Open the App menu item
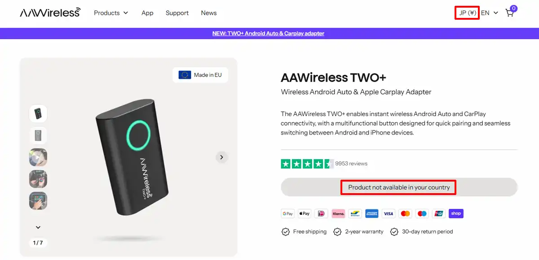 (147, 13)
